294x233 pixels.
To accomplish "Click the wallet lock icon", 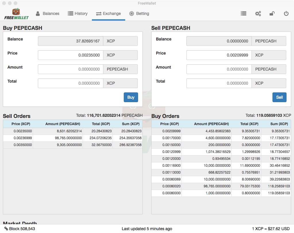I will click(272, 13).
